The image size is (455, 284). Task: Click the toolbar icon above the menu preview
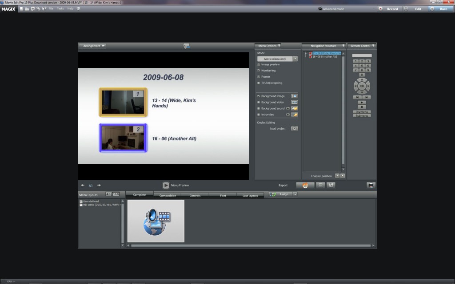click(x=186, y=46)
